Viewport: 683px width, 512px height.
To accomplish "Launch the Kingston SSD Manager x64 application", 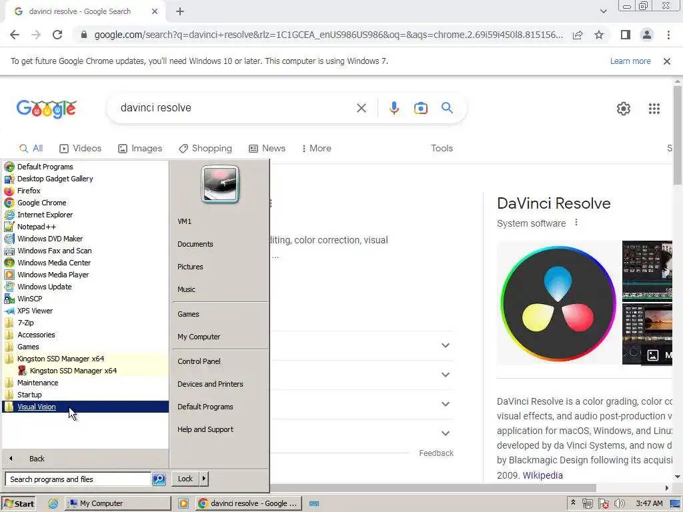I will point(73,371).
